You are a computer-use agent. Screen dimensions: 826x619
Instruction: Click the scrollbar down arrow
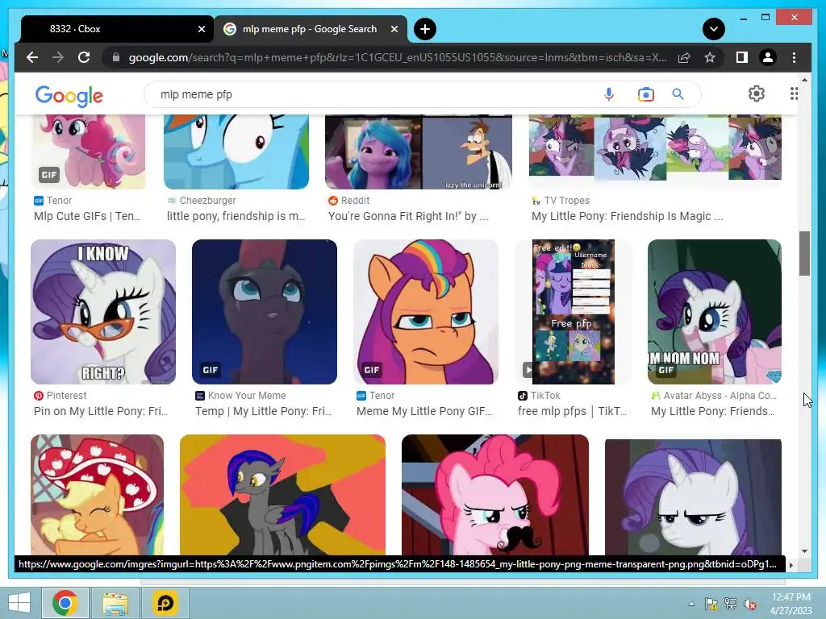[804, 551]
